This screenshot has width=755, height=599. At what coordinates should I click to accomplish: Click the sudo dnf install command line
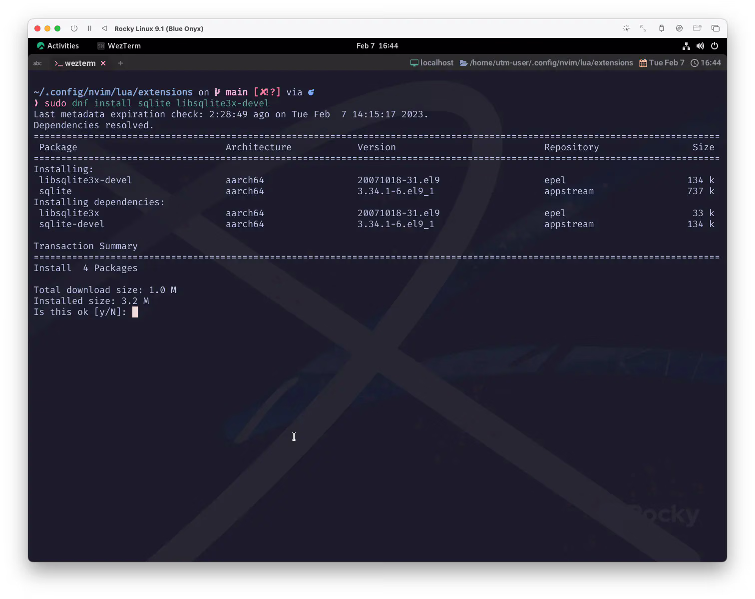click(x=157, y=103)
